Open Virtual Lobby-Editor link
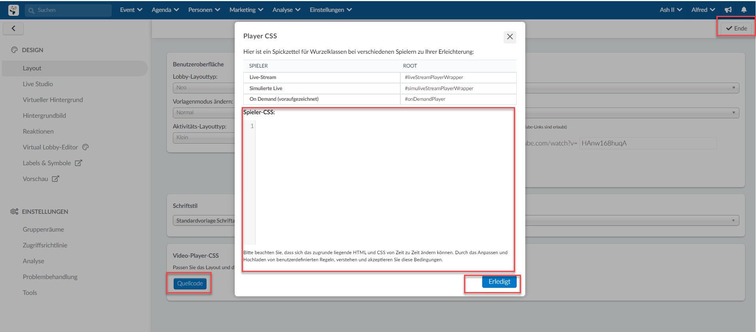Screen dimensions: 756x332 [x=50, y=147]
